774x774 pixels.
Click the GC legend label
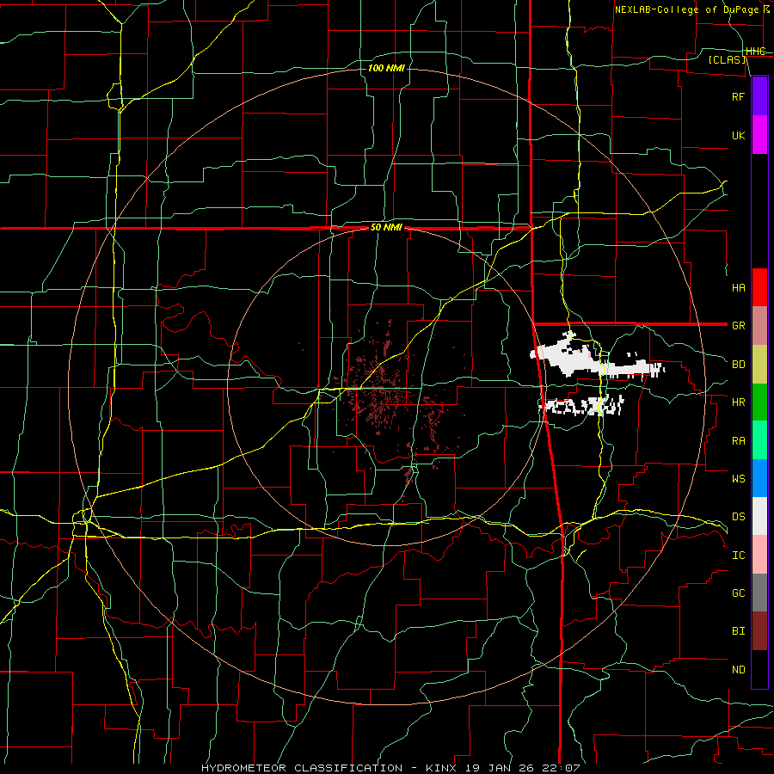click(x=738, y=593)
